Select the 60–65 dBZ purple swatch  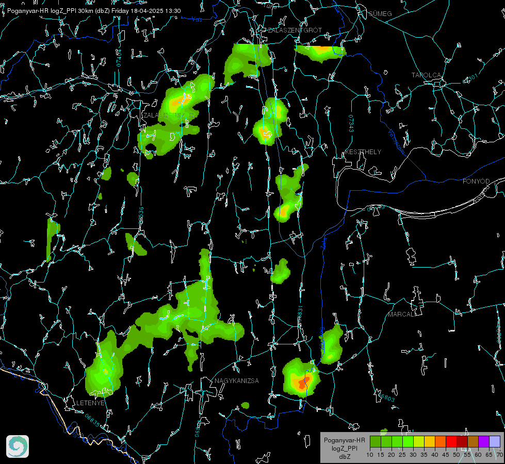pyautogui.click(x=484, y=441)
